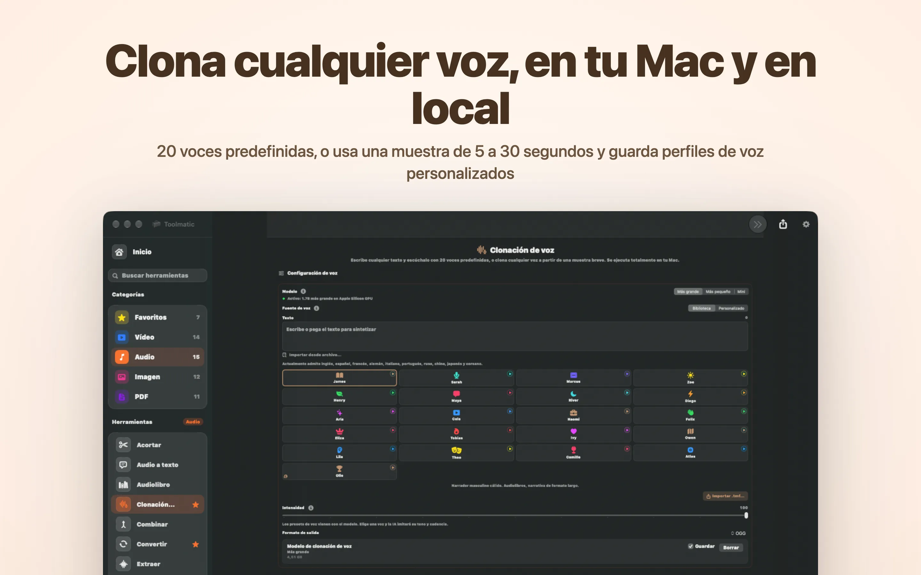Toggle the Guardar checkbox
The height and width of the screenshot is (575, 921).
pyautogui.click(x=690, y=546)
